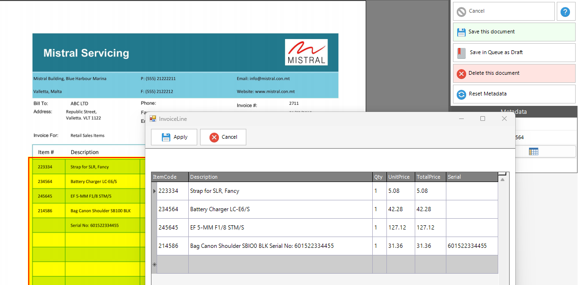Click the UnitPrice column header

400,177
